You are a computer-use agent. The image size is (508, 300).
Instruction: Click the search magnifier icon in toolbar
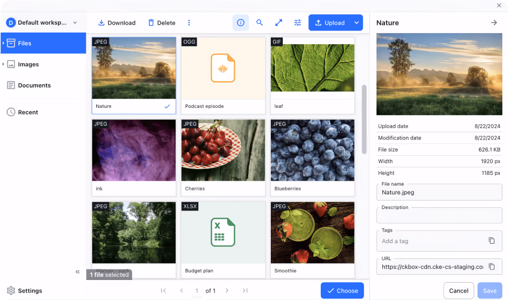259,23
